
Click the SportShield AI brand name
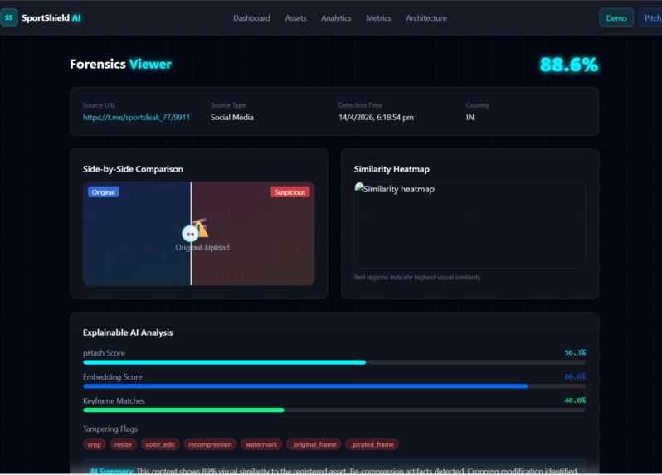click(x=51, y=17)
